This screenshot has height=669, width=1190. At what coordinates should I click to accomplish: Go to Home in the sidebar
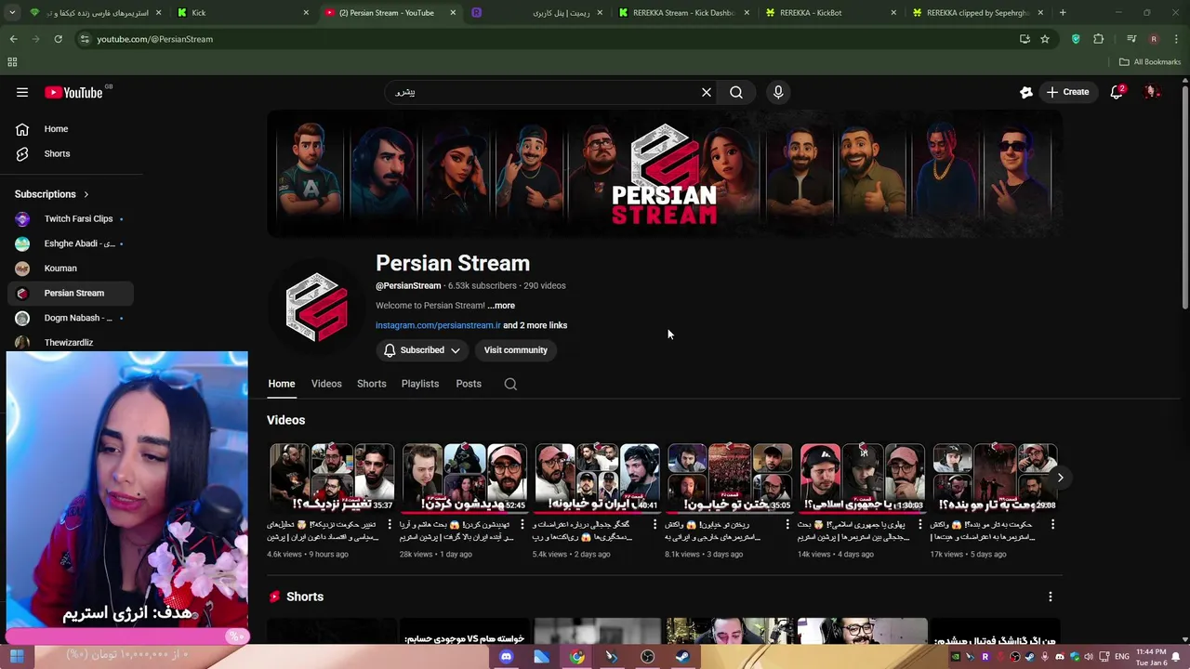pos(70,129)
